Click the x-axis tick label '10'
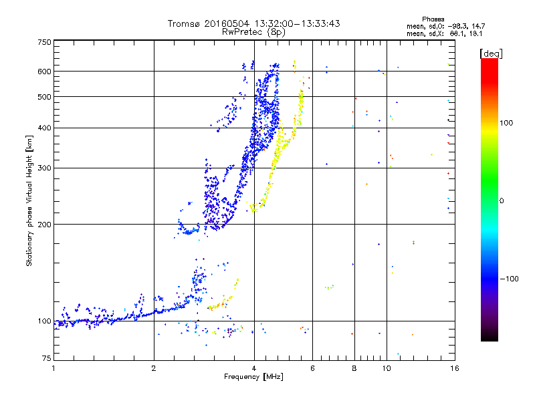The image size is (535, 401). (387, 368)
